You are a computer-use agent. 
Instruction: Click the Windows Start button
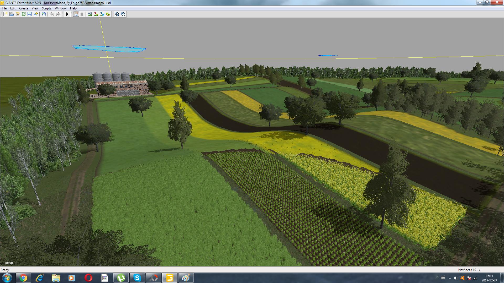click(7, 277)
